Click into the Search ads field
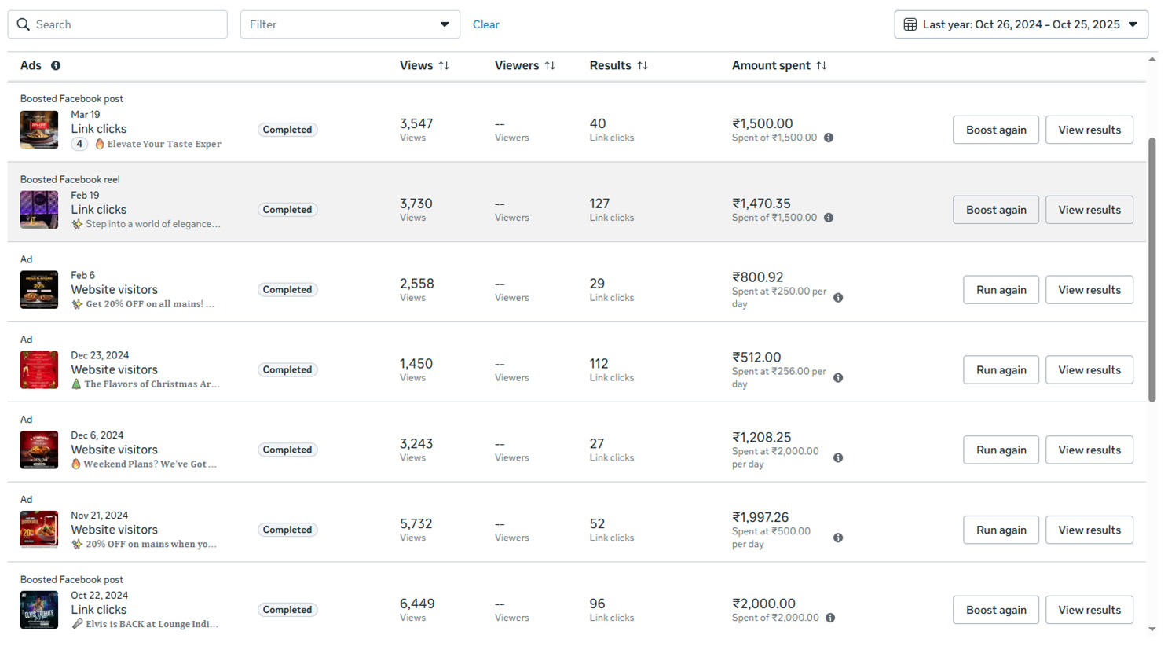 [x=126, y=24]
